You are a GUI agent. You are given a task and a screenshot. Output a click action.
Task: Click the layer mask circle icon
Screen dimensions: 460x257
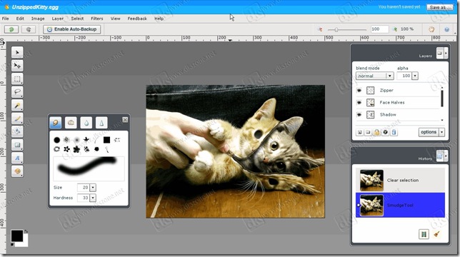(385, 133)
